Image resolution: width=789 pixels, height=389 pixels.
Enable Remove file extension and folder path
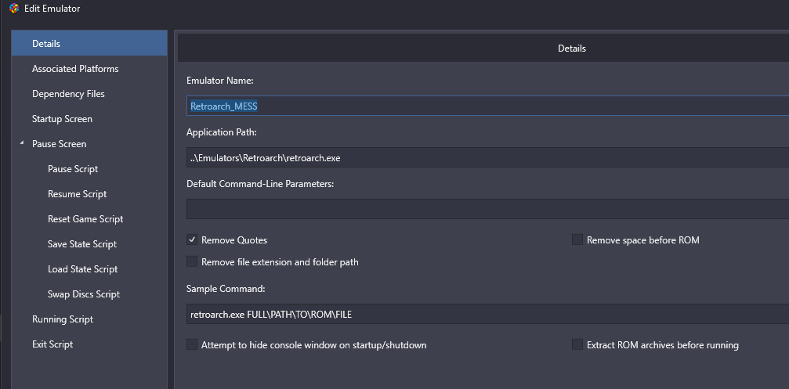point(192,261)
